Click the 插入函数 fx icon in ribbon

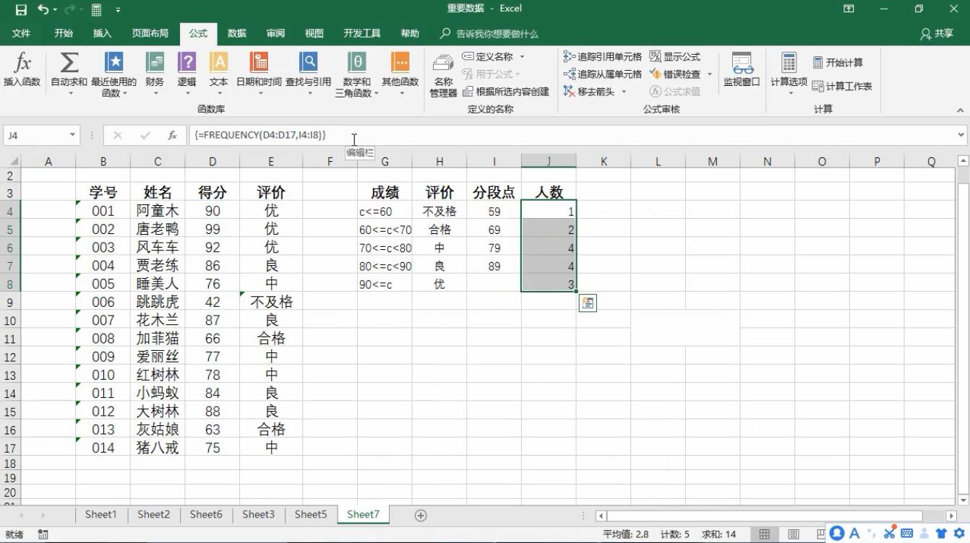click(x=22, y=63)
